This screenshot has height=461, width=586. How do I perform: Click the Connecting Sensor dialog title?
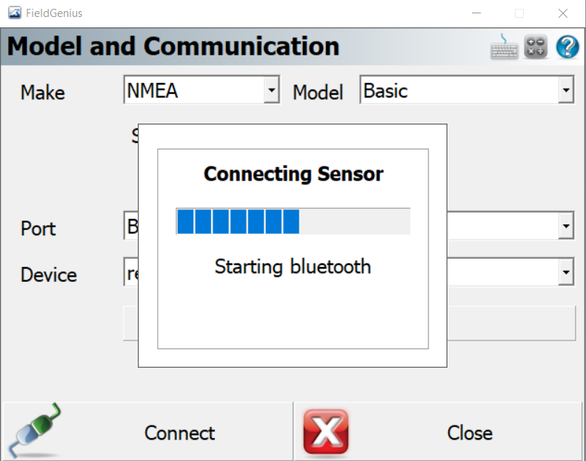pos(293,174)
